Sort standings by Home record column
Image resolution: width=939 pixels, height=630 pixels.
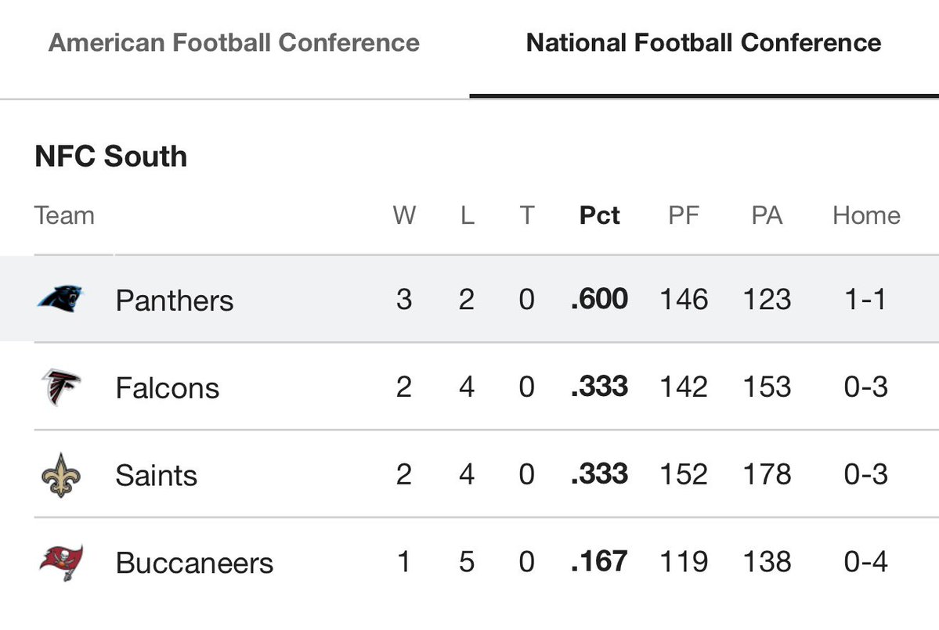866,215
